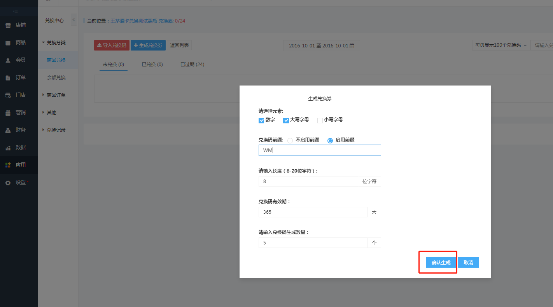Screen dimensions: 553x307
Task: Click the 生成兑换券 button
Action: point(148,45)
